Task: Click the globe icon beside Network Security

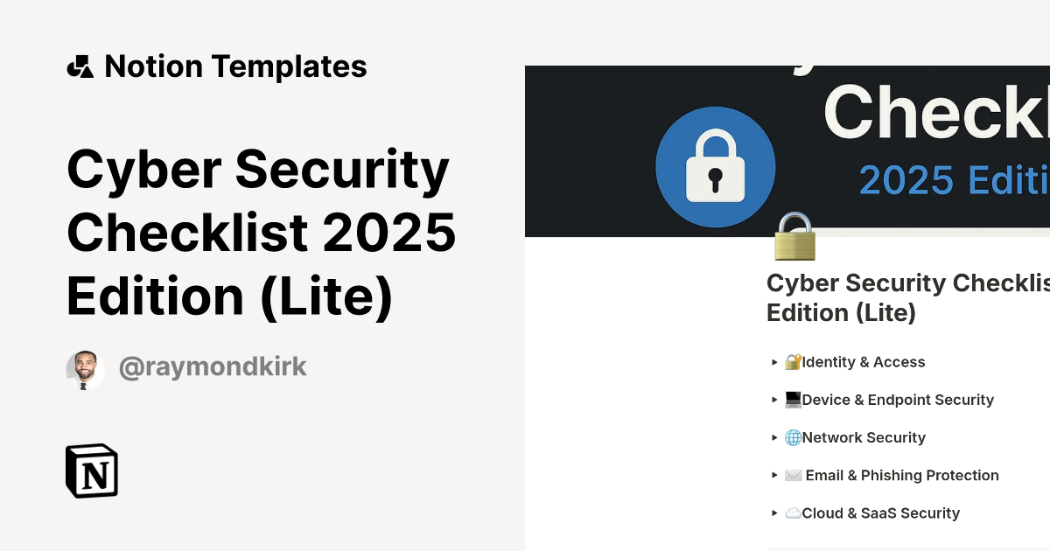Action: pos(794,437)
